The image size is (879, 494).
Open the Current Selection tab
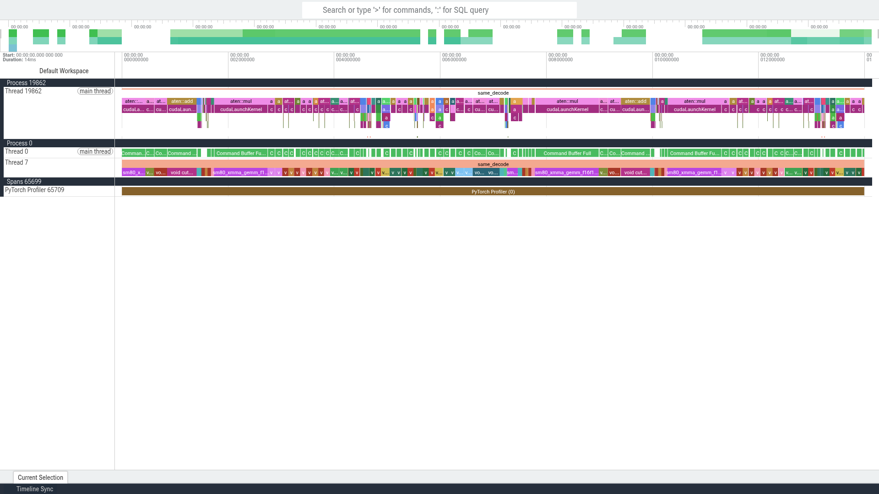click(40, 478)
